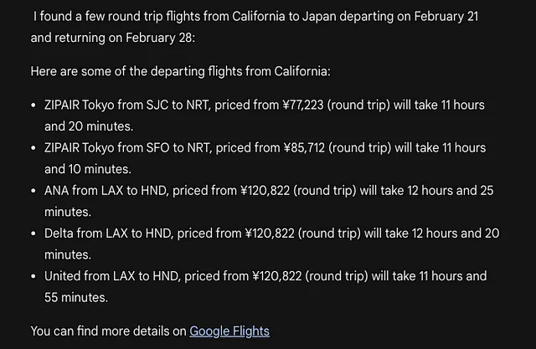Click the "and 20 minutes." text under SJC flight
Viewport: 536px width, 349px height.
click(89, 126)
